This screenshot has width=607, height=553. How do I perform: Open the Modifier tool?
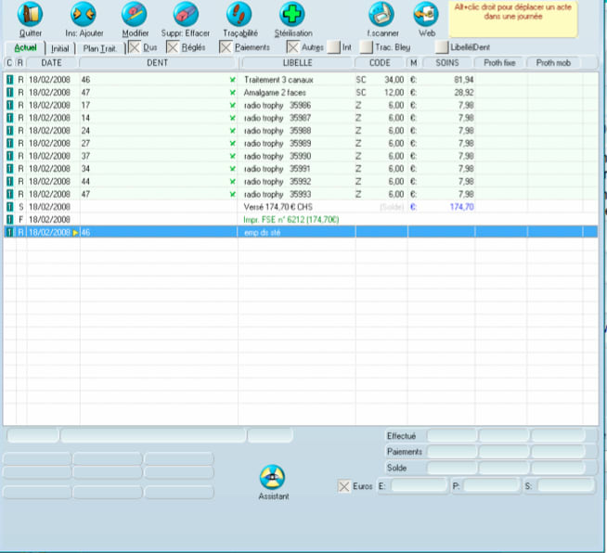(x=136, y=15)
